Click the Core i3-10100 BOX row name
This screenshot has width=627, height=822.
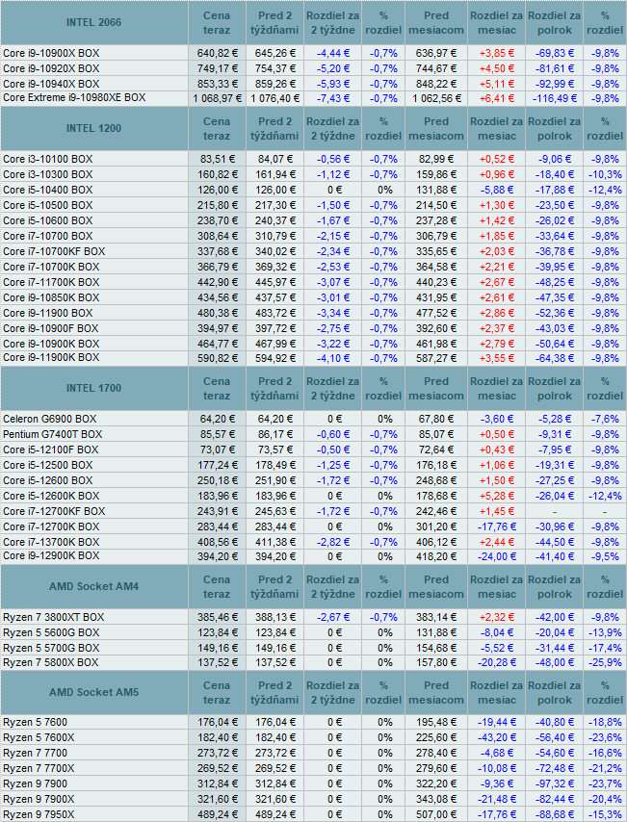point(48,159)
